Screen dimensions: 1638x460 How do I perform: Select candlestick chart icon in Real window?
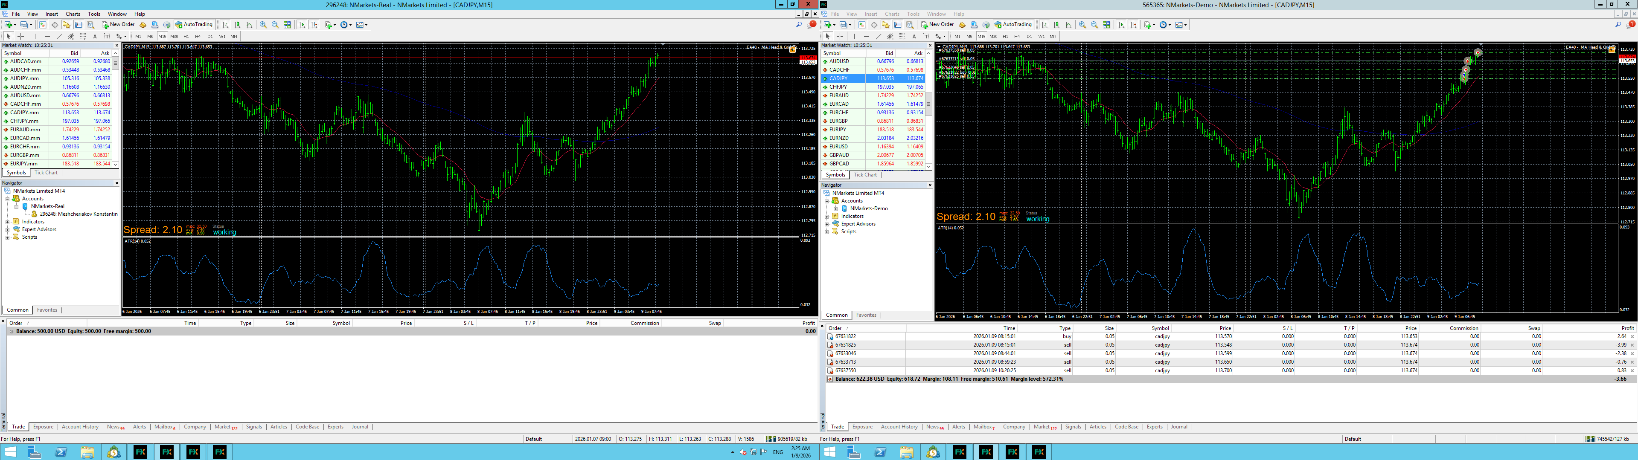coord(237,25)
